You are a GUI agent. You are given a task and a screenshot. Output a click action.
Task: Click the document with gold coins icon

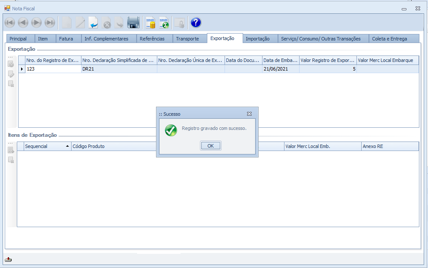tap(150, 23)
